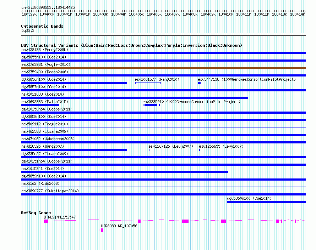The height and width of the screenshot is (250, 316).
Task: Click the dgv5856n100 (Coe2014) label
Action: coord(44,79)
